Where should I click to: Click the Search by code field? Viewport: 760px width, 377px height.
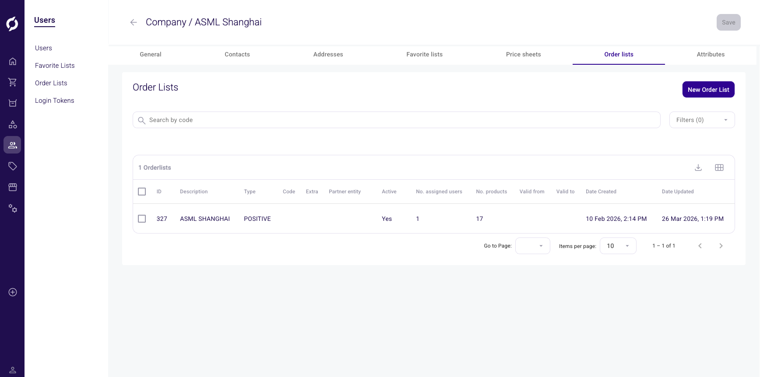coord(396,120)
